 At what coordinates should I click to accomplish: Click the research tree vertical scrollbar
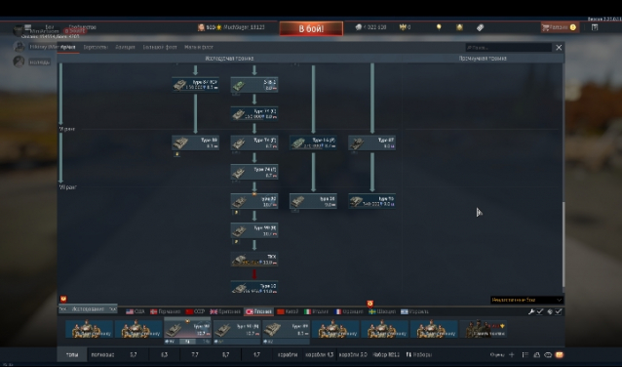tap(563, 246)
